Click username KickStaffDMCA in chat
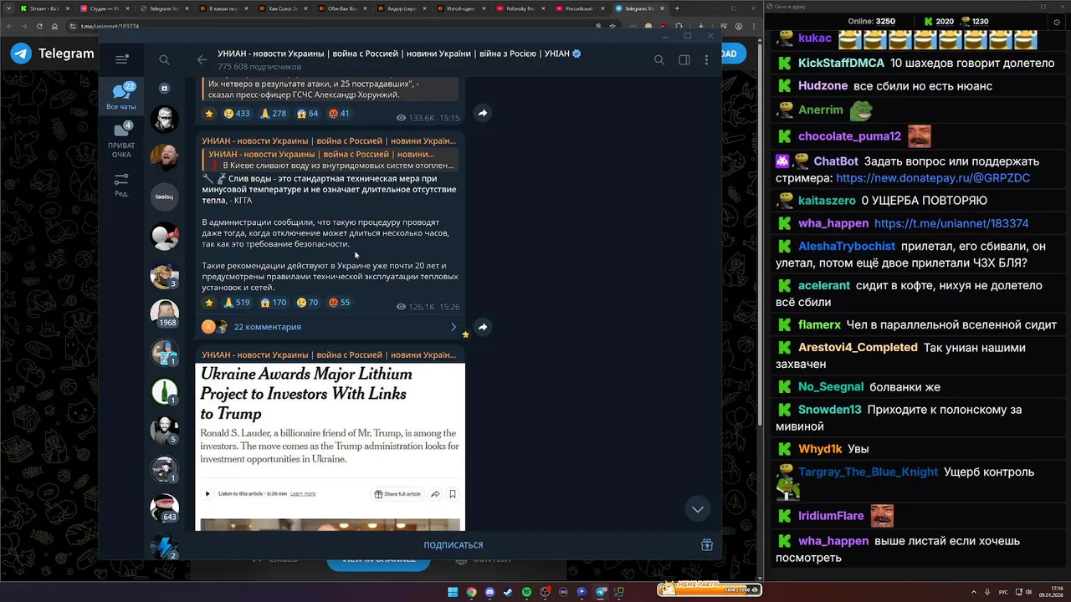The image size is (1071, 602). [841, 63]
